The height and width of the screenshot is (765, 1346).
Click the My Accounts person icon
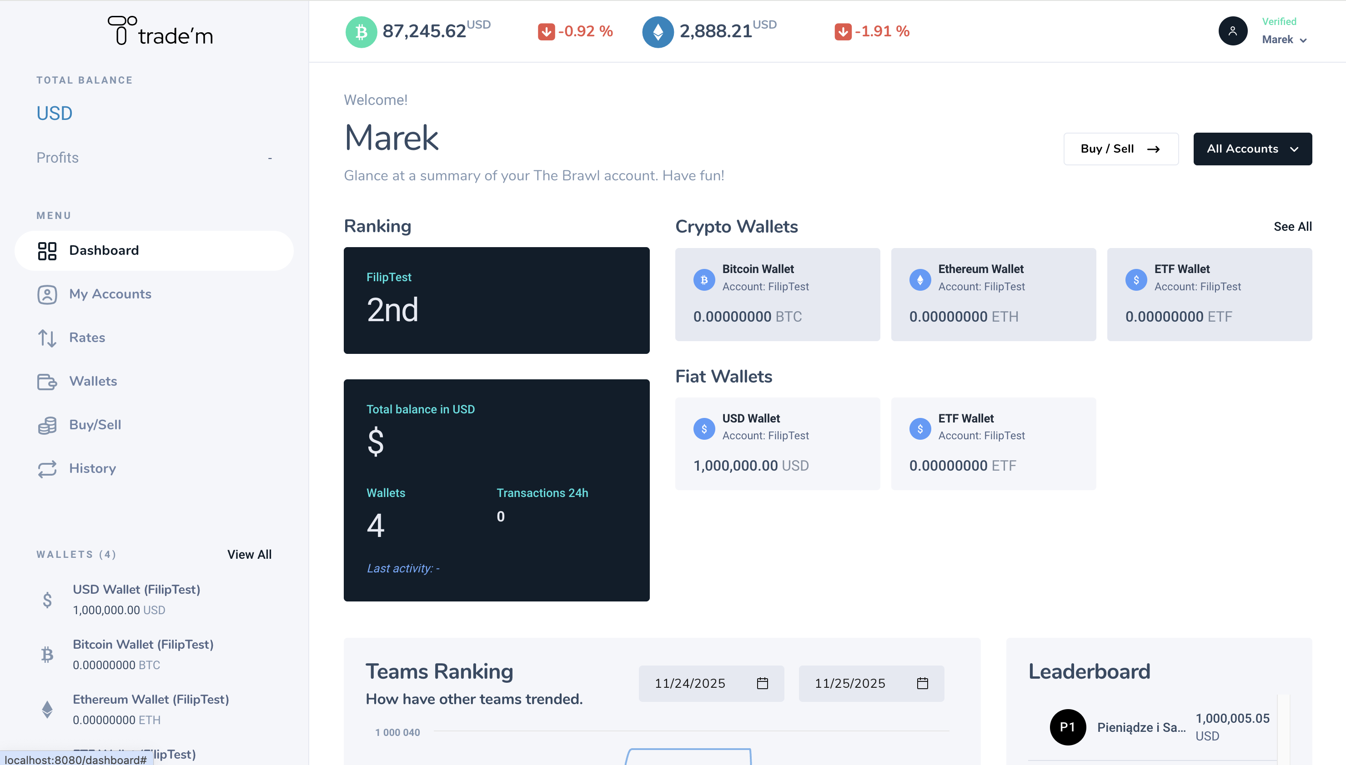coord(48,294)
